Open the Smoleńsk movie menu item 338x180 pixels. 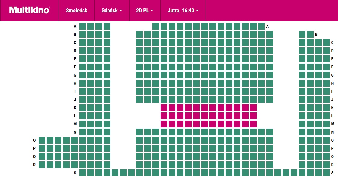click(77, 11)
